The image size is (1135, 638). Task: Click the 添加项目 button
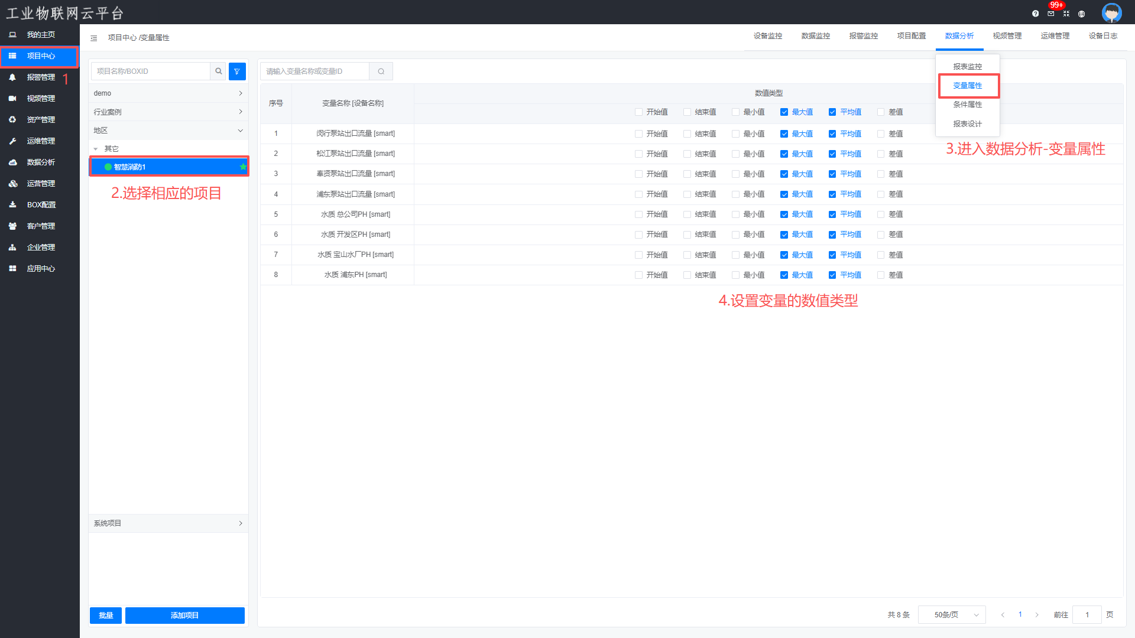click(x=184, y=616)
